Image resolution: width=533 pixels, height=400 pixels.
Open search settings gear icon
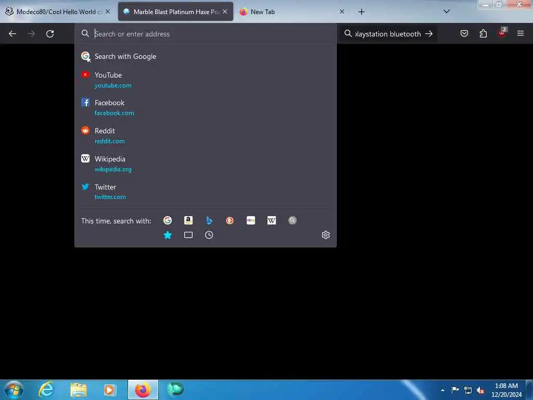[326, 235]
